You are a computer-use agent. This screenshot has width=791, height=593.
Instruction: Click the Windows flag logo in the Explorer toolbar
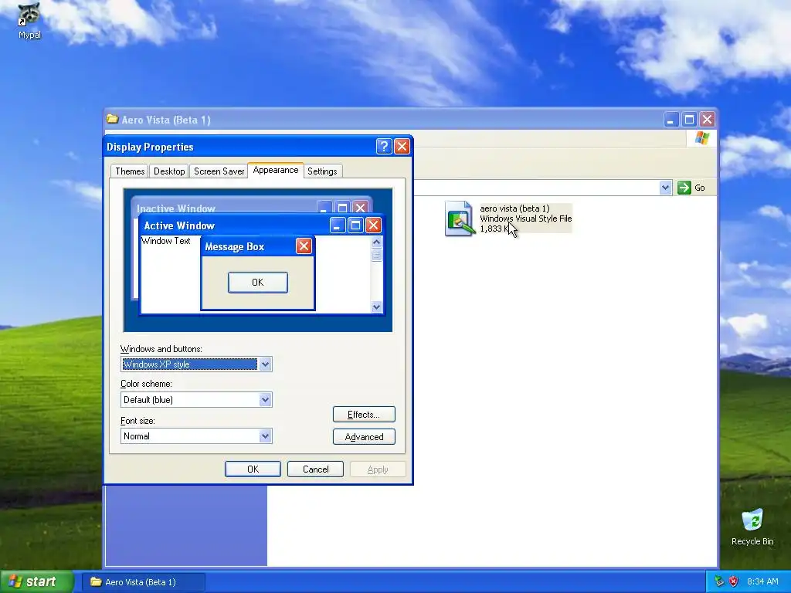pos(701,138)
